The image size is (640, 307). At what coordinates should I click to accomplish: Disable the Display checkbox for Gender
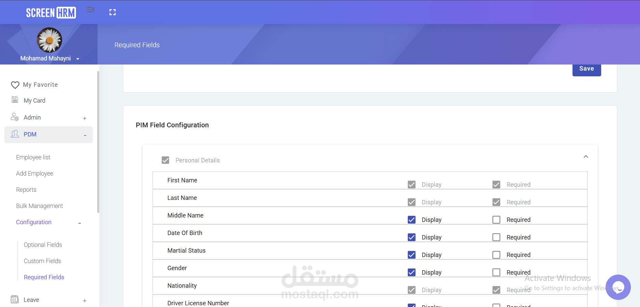click(x=411, y=272)
